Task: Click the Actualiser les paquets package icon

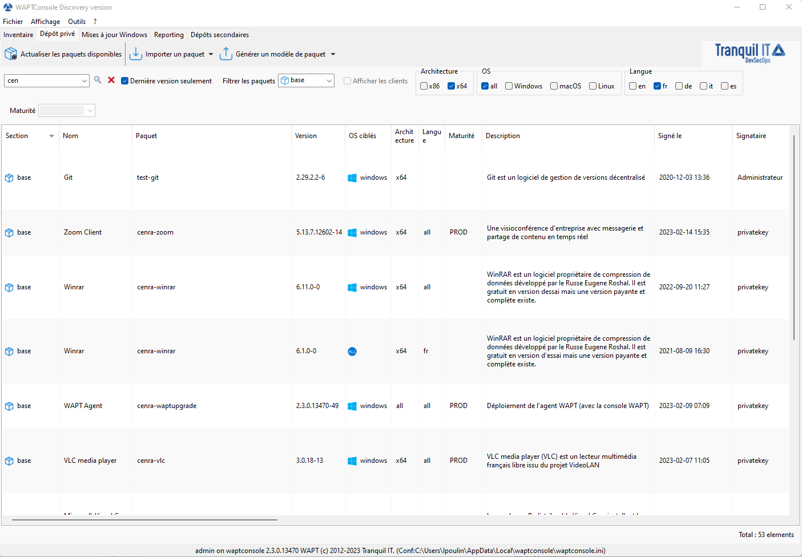Action: click(11, 54)
